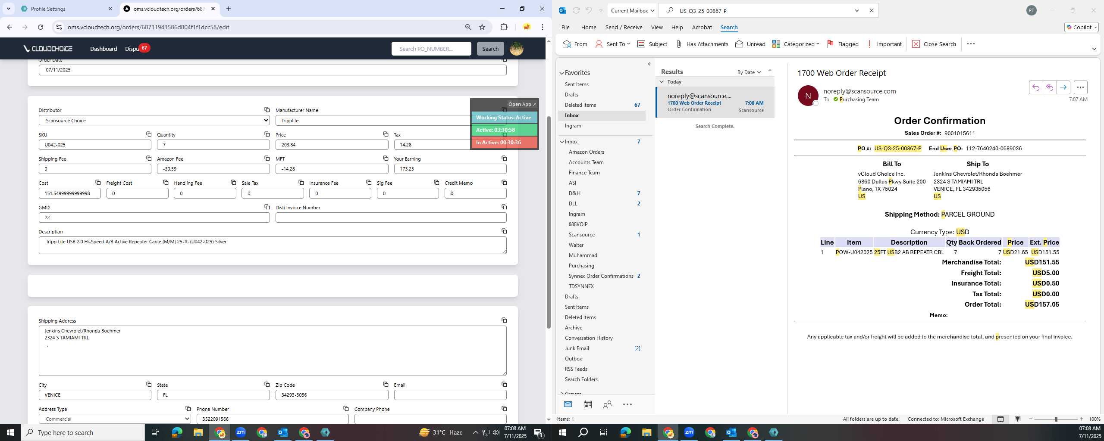Bookmark this page with the star icon
Screen dimensions: 1104x441
(482, 27)
